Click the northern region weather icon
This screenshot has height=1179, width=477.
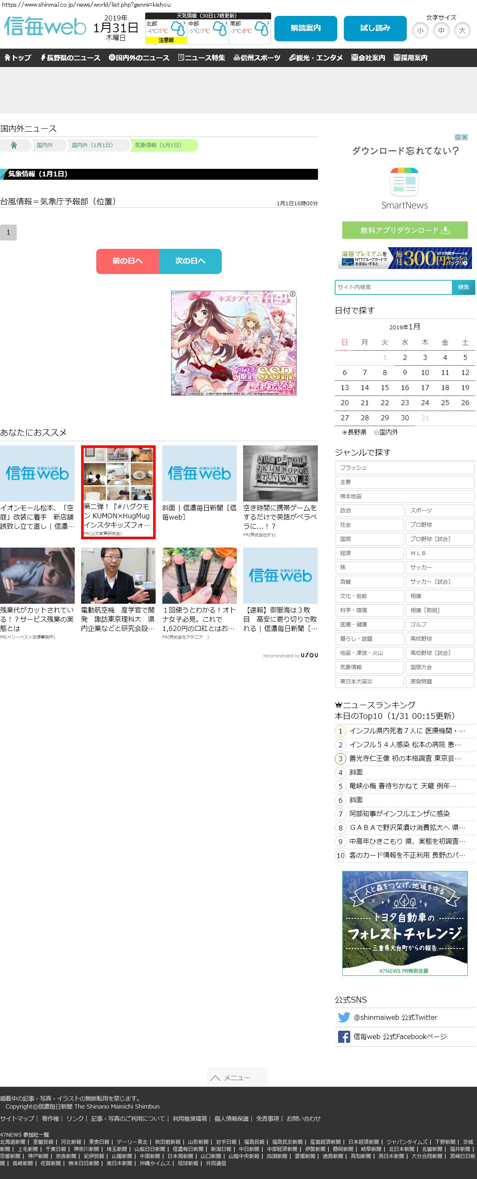177,29
